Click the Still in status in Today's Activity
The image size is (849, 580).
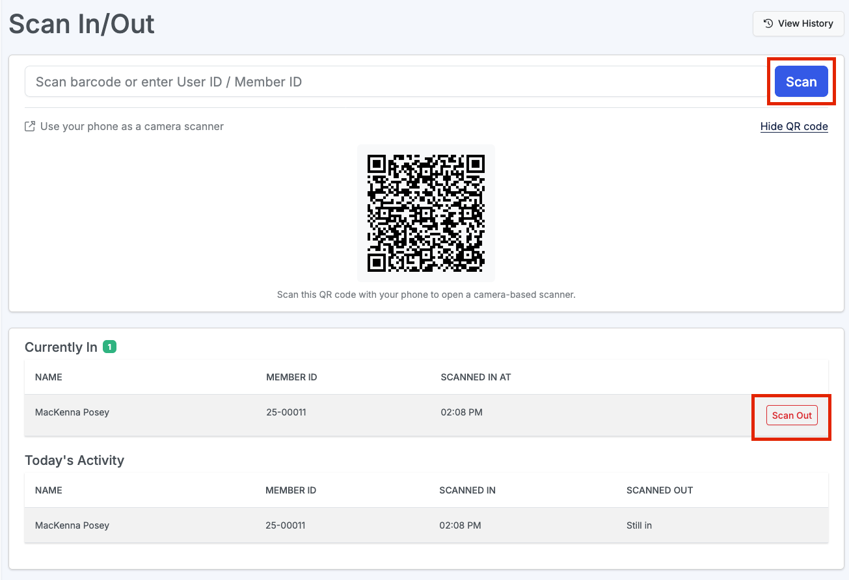[x=639, y=525]
